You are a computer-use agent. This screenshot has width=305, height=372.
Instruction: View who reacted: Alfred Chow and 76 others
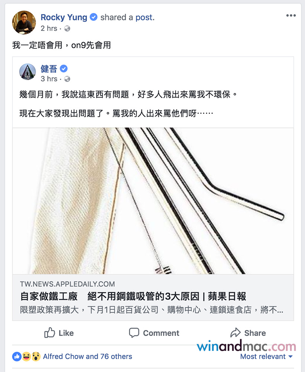tap(87, 356)
